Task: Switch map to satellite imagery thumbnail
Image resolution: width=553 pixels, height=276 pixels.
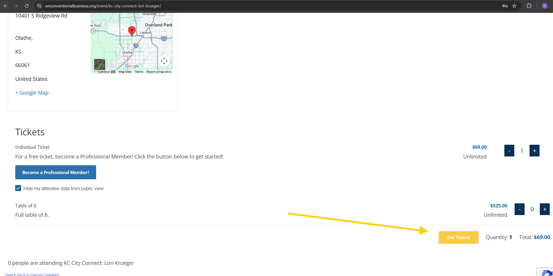Action: click(x=100, y=64)
